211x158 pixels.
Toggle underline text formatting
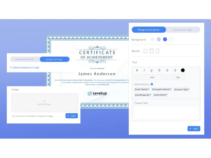click(x=151, y=70)
